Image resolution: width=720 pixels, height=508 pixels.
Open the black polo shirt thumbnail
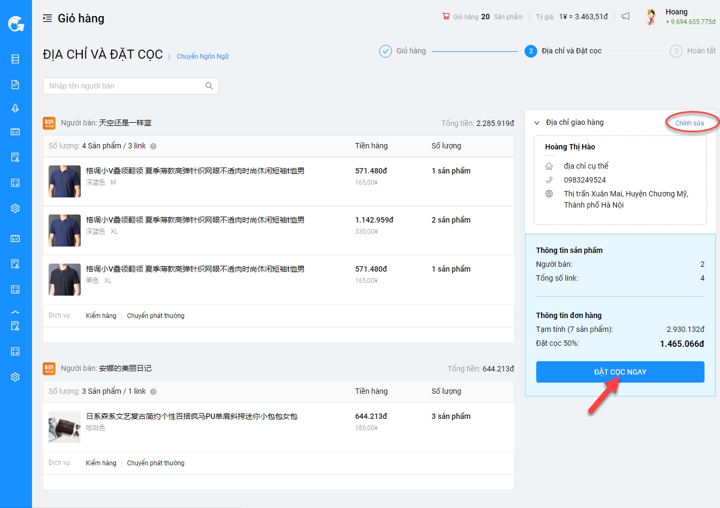[65, 280]
